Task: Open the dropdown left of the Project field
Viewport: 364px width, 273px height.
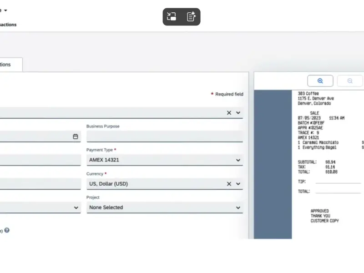Action: pos(76,207)
